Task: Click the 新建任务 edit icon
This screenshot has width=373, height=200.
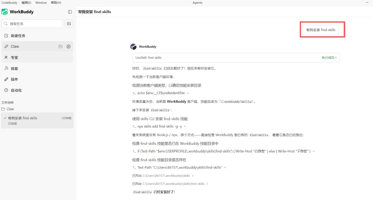Action: point(7,36)
